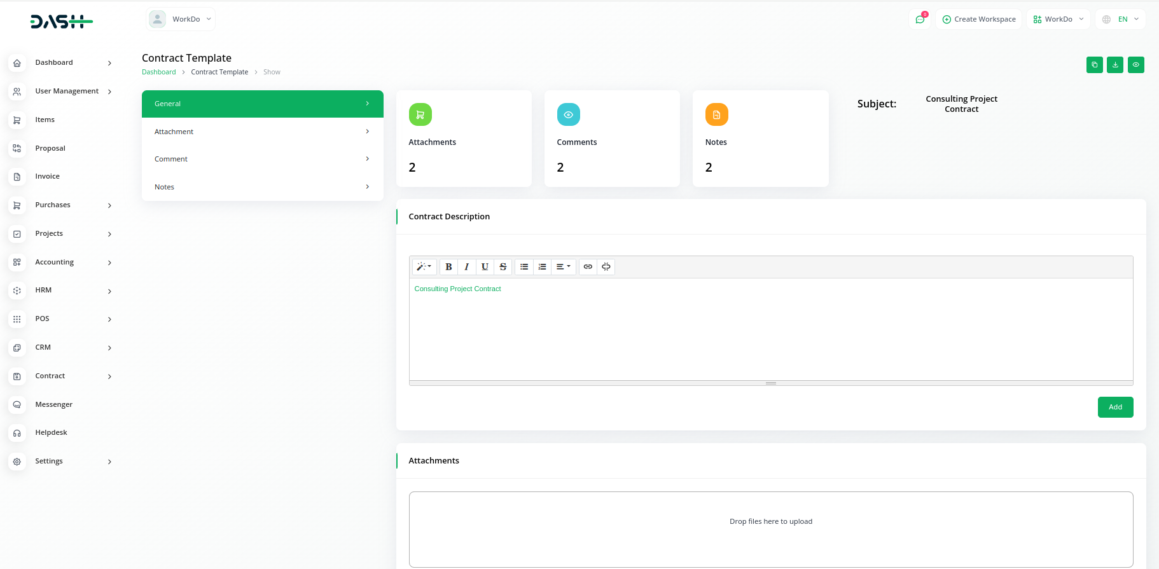Screen dimensions: 1159x569
Task: Click the unlink icon in editor toolbar
Action: click(606, 267)
